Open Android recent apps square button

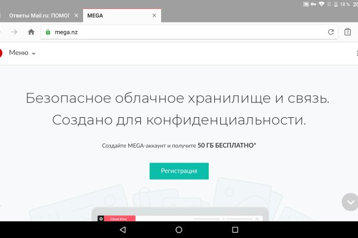235,229
